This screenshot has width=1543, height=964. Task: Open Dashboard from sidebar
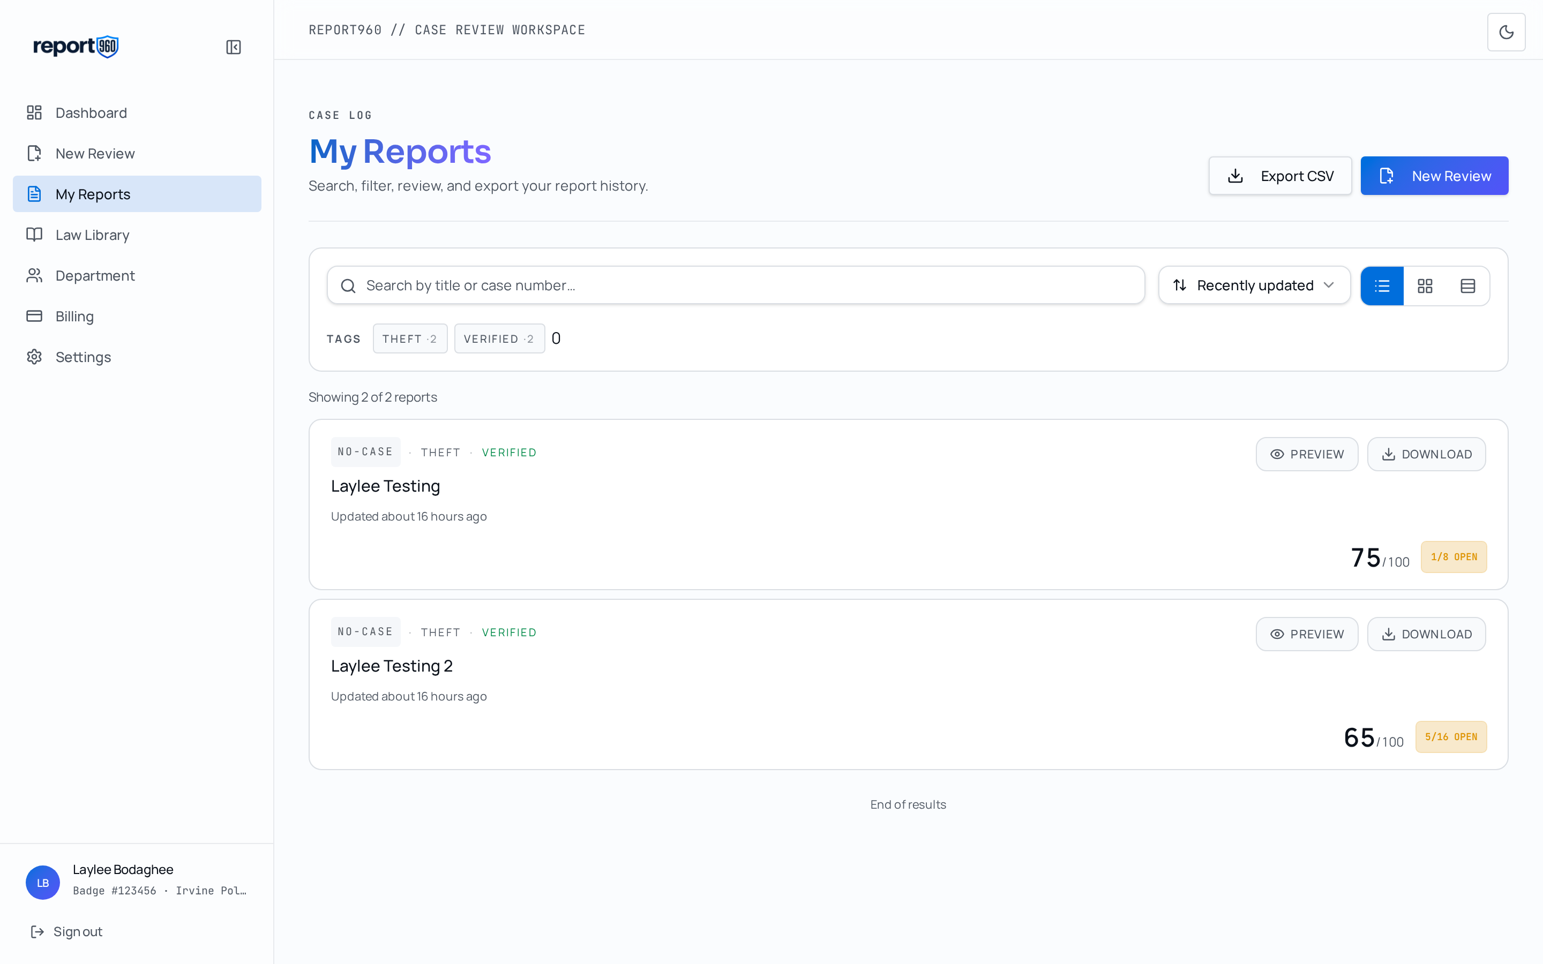click(x=137, y=113)
